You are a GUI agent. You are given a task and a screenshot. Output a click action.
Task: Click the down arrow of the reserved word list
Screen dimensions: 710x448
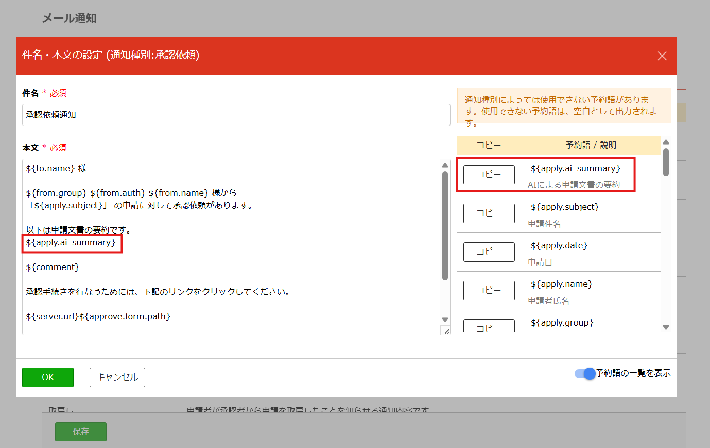coord(666,327)
